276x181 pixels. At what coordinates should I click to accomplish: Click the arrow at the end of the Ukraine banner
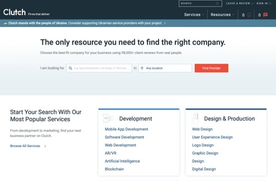point(164,23)
